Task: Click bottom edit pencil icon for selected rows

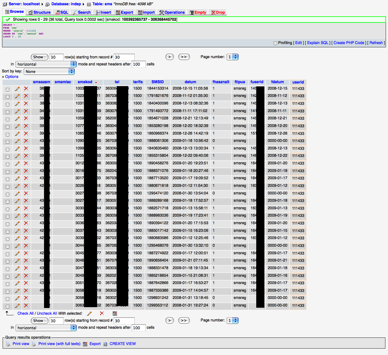Action: pos(89,313)
